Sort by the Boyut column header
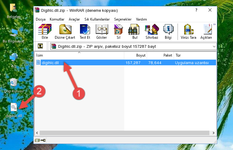Image resolution: width=233 pixels, height=150 pixels. (135, 55)
